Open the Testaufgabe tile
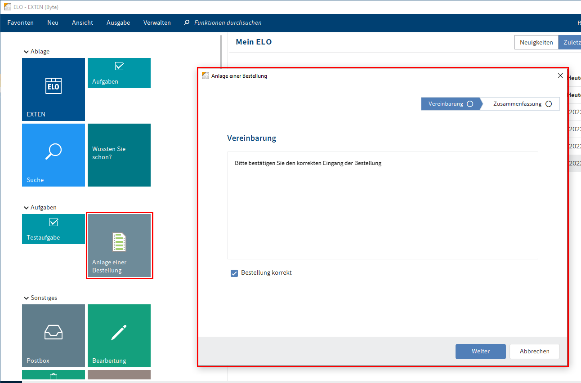This screenshot has height=383, width=581. click(54, 229)
